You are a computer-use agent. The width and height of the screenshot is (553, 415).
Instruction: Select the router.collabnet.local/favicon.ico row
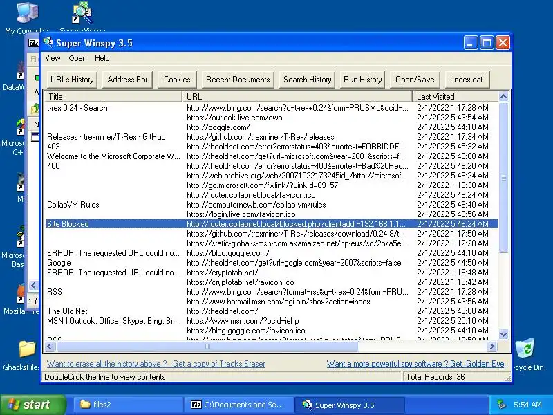[x=271, y=195]
